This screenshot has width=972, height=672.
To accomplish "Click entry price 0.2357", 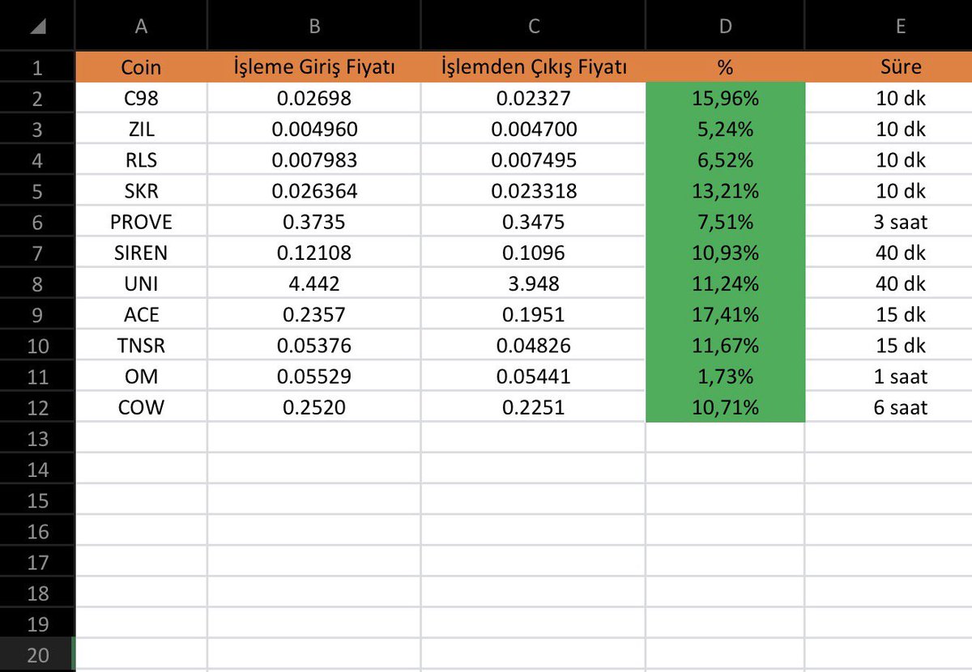I will click(x=314, y=314).
